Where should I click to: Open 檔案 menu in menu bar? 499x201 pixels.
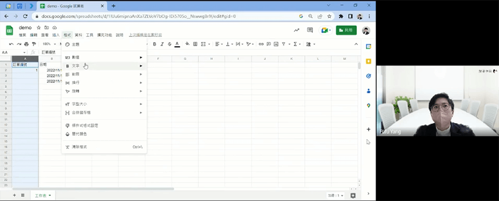(22, 35)
